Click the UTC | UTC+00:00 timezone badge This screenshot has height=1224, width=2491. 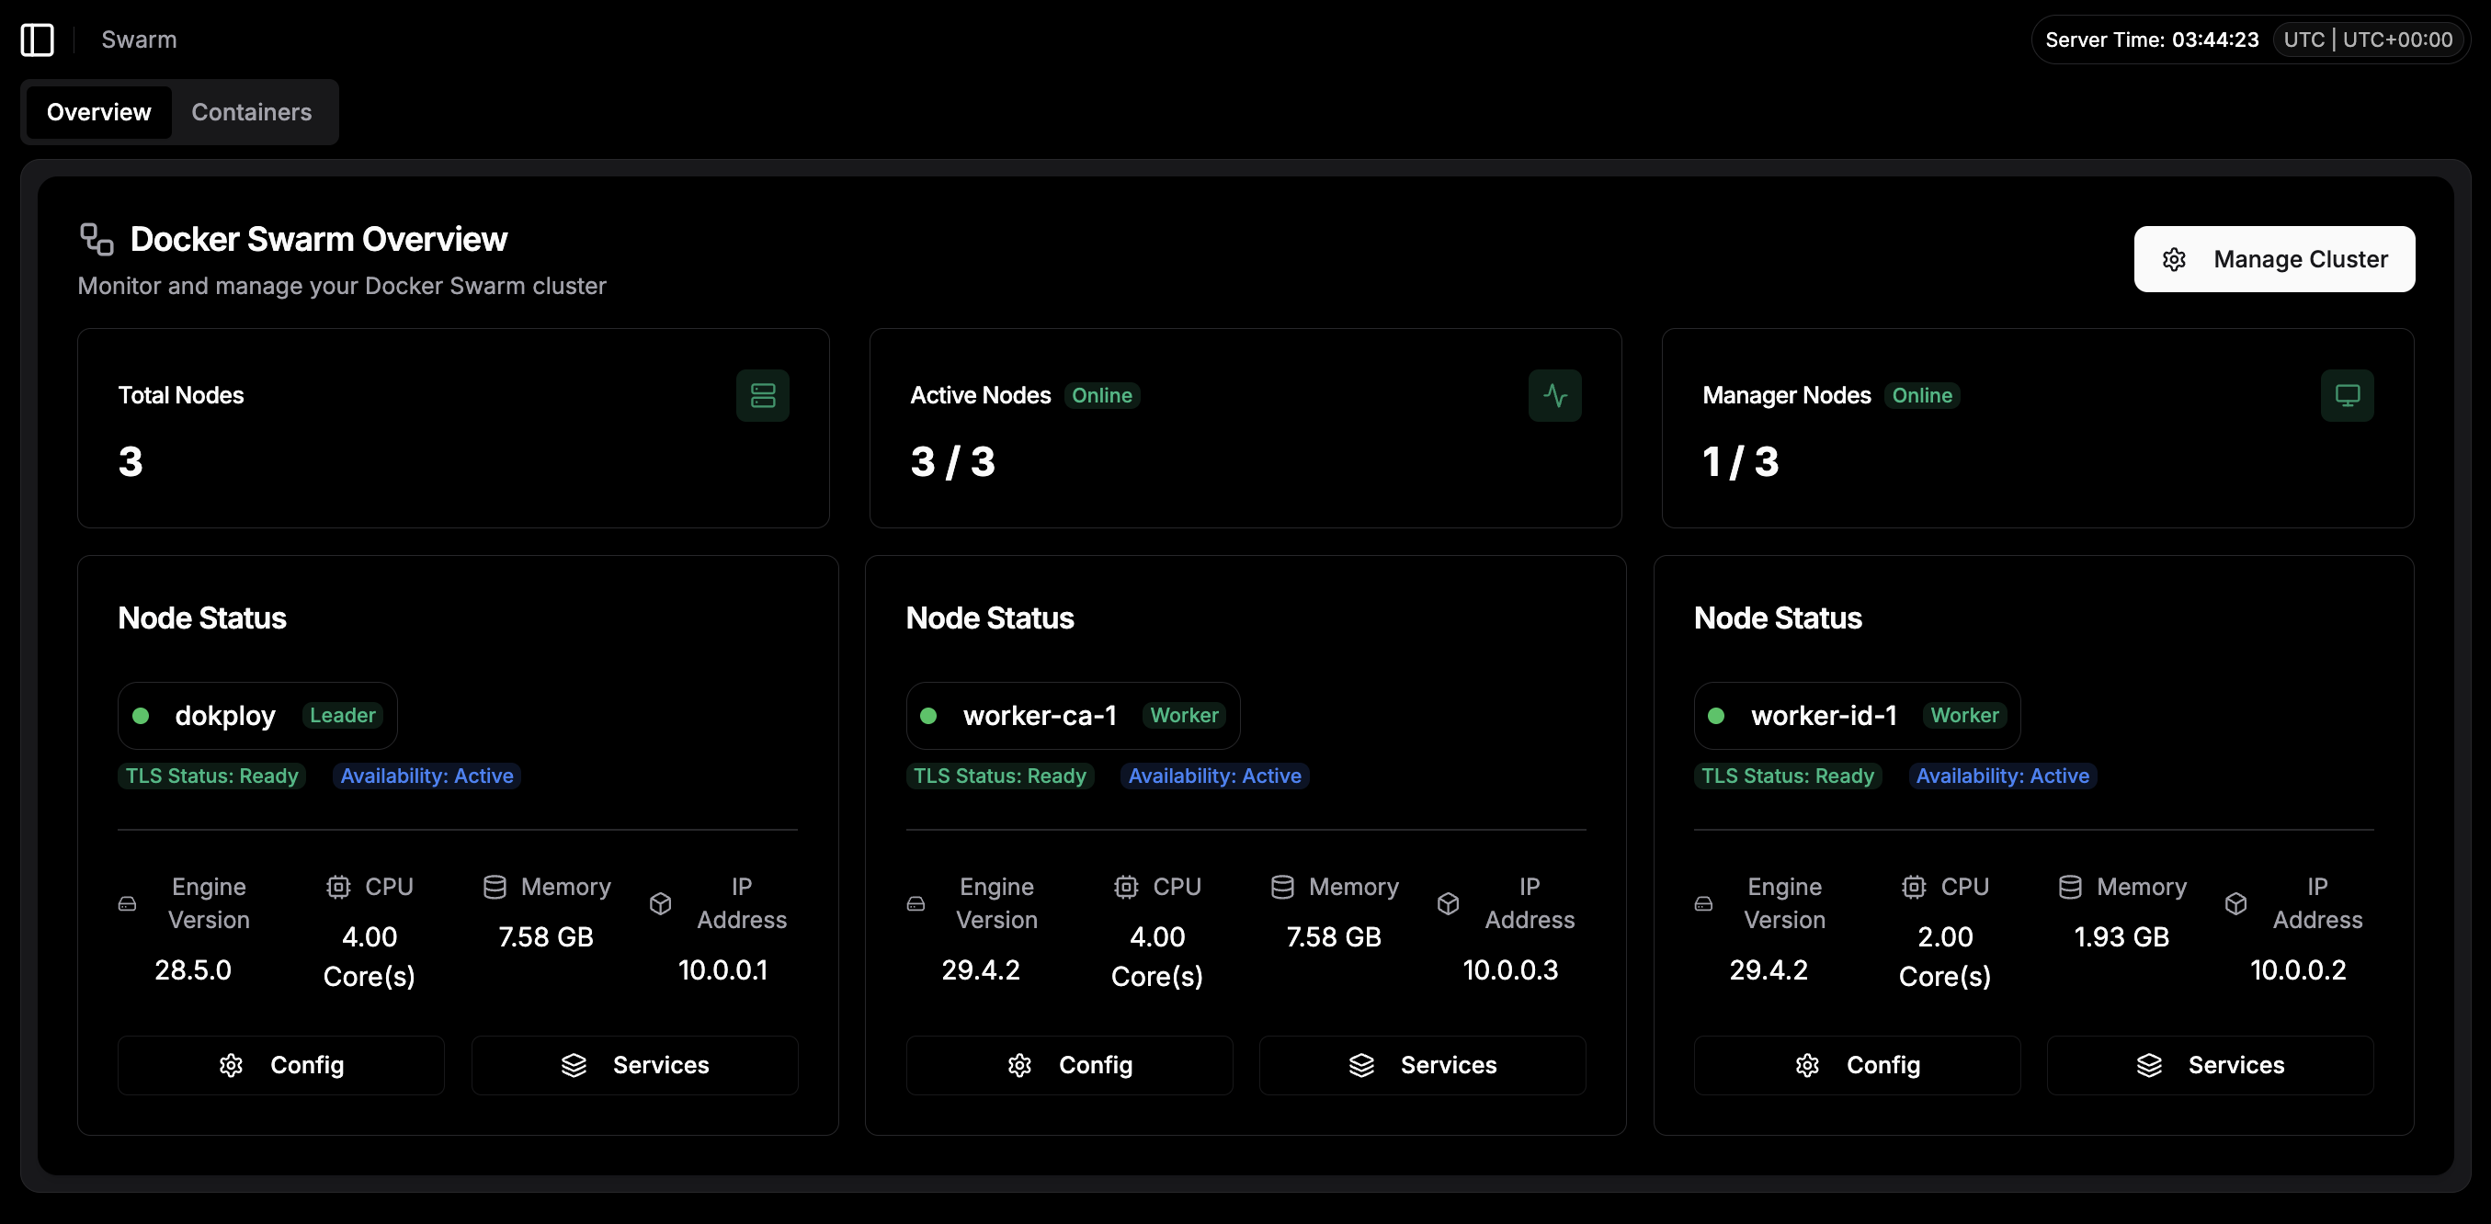click(x=2367, y=40)
